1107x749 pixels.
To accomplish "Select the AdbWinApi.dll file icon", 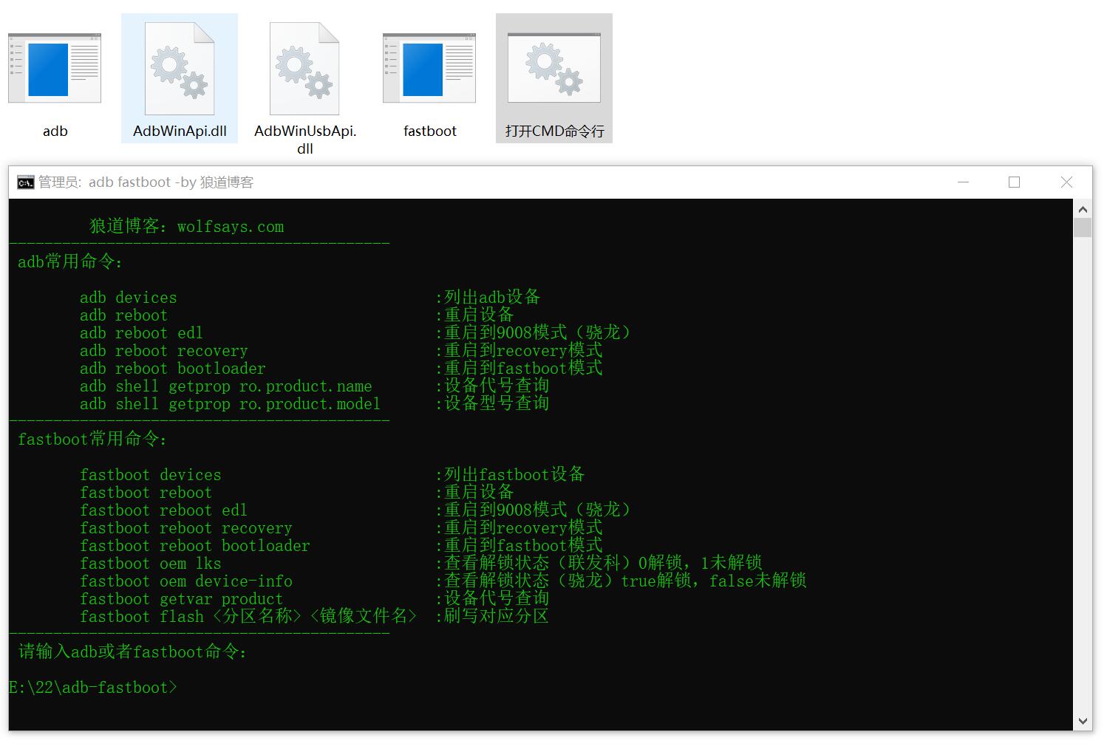I will pos(180,69).
